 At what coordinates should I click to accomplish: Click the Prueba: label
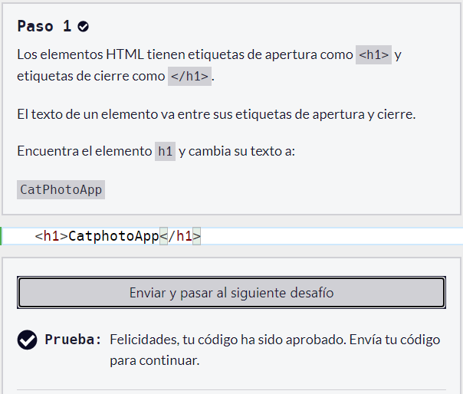73,340
